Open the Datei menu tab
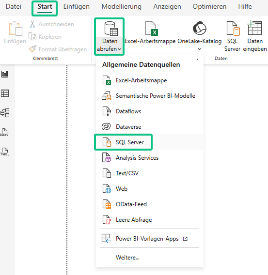Viewport: 268px width, 275px height. click(14, 6)
